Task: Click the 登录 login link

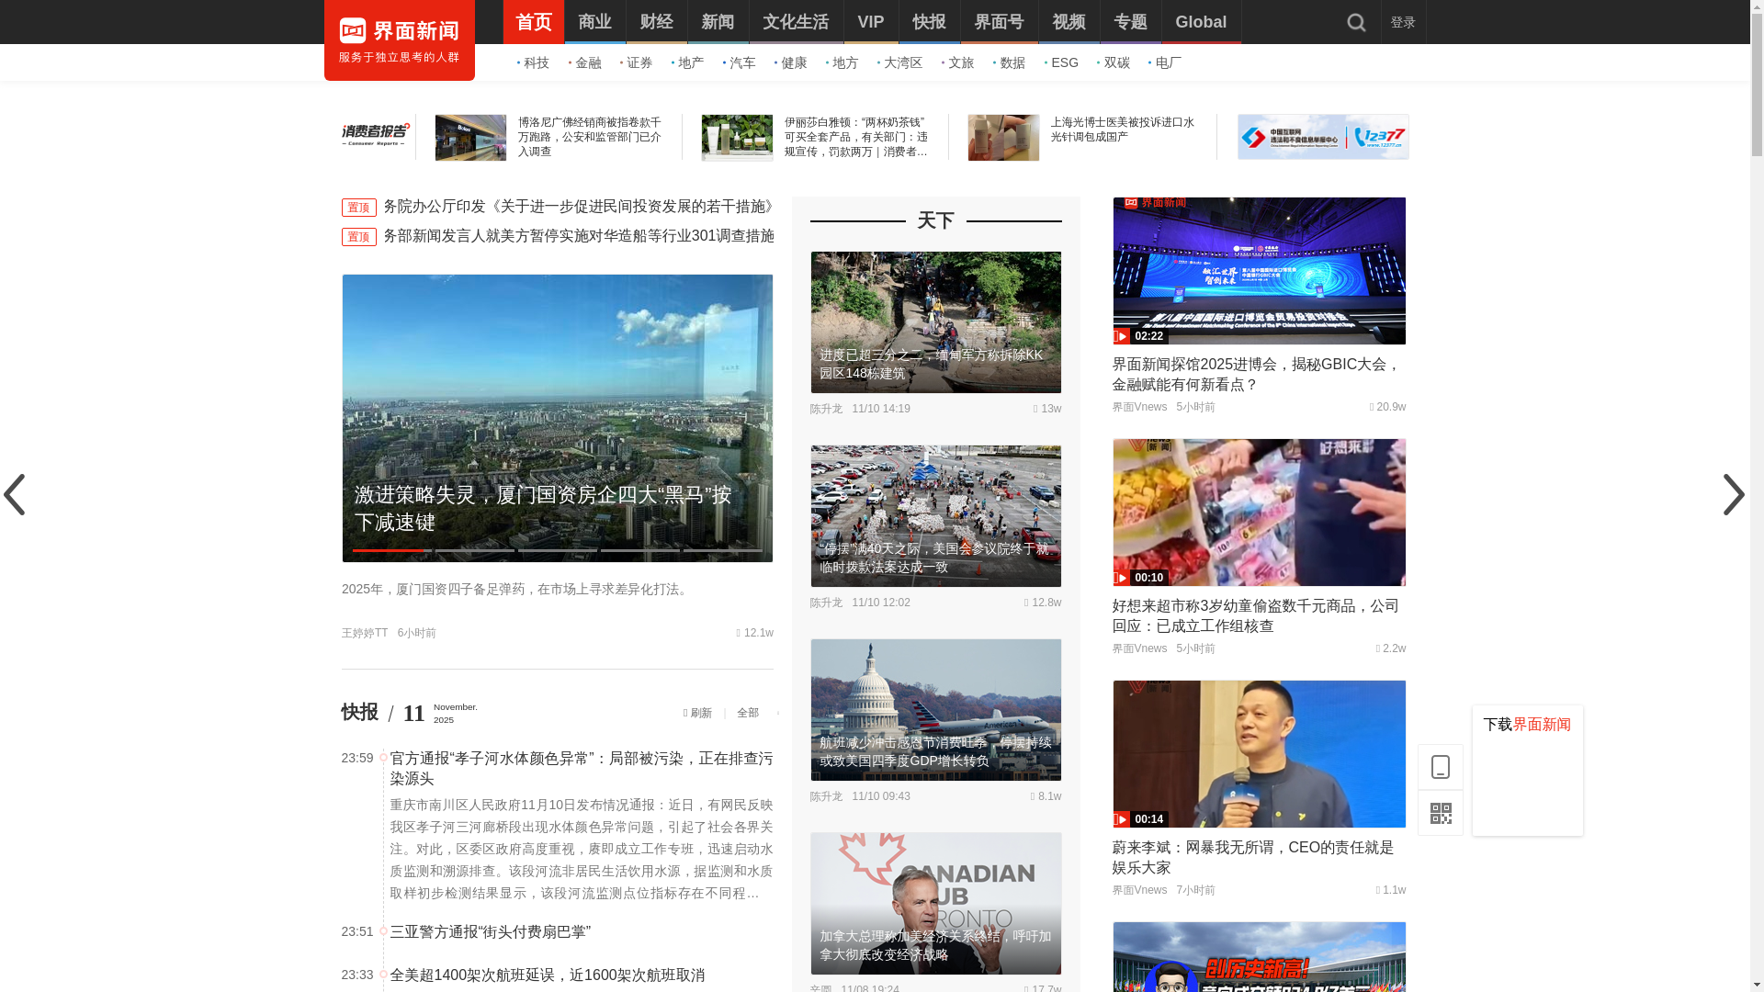Action: (1403, 22)
